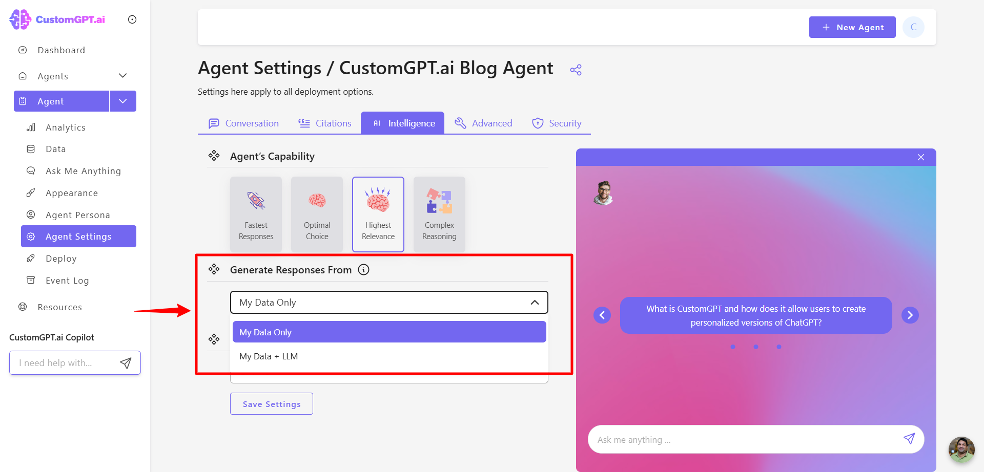The width and height of the screenshot is (984, 472).
Task: Select Agent Settings in sidebar
Action: point(78,237)
